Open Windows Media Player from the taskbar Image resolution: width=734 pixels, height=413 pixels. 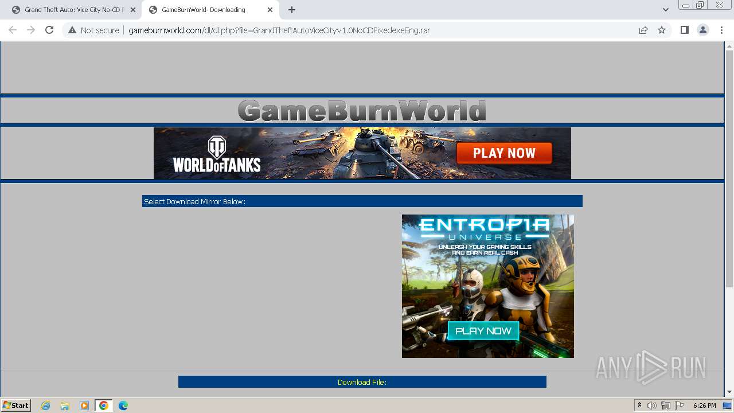pyautogui.click(x=84, y=406)
